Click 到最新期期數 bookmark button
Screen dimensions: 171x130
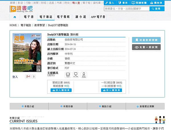pos(146,40)
